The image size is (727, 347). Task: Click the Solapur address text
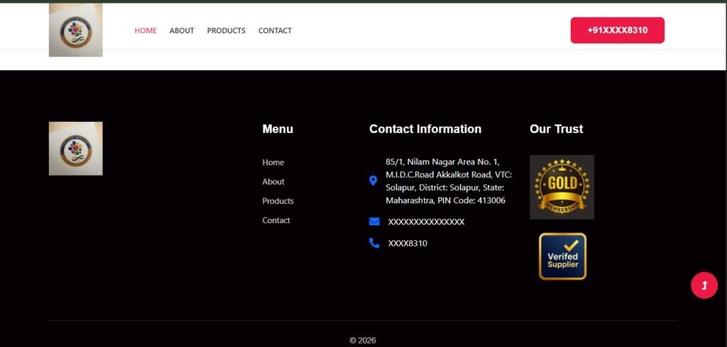tap(448, 181)
